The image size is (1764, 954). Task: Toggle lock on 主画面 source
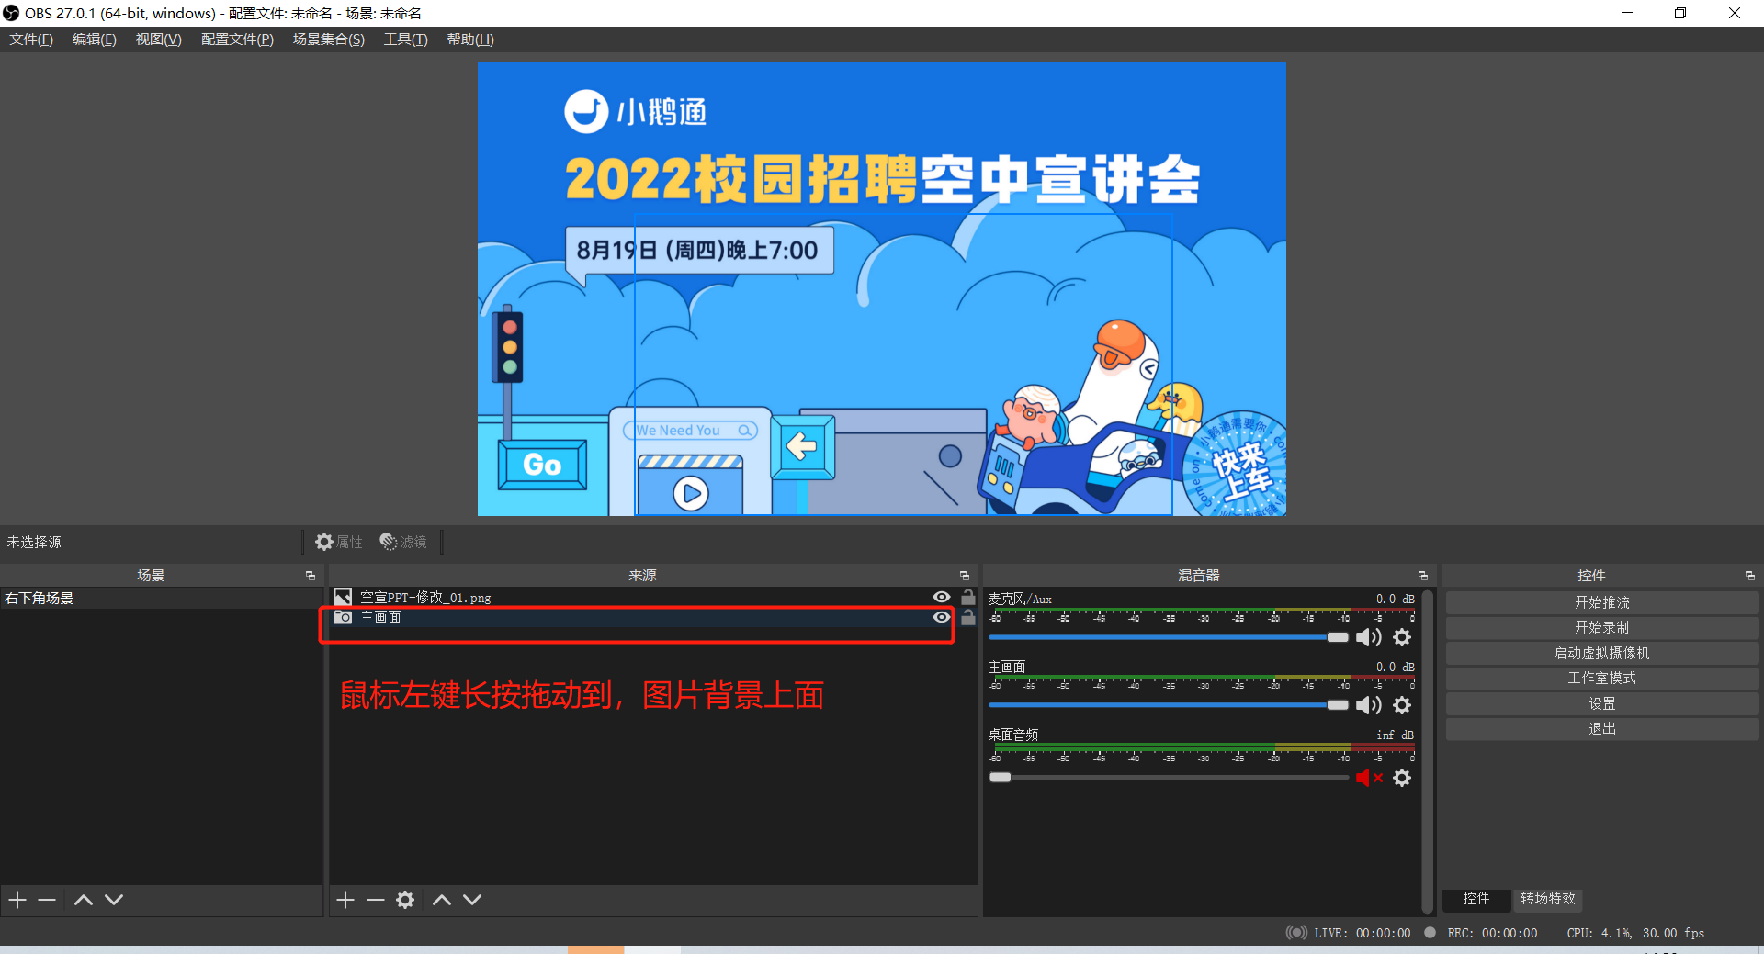click(x=968, y=617)
